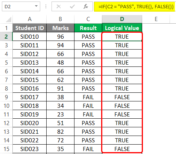176x154 pixels.
Task: Select cell containing SID018
Action: pyautogui.click(x=30, y=106)
